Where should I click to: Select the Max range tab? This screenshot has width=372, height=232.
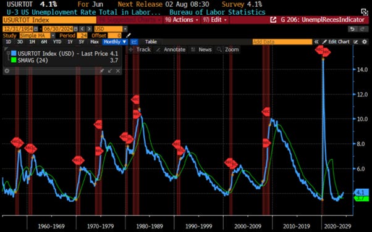(95, 42)
